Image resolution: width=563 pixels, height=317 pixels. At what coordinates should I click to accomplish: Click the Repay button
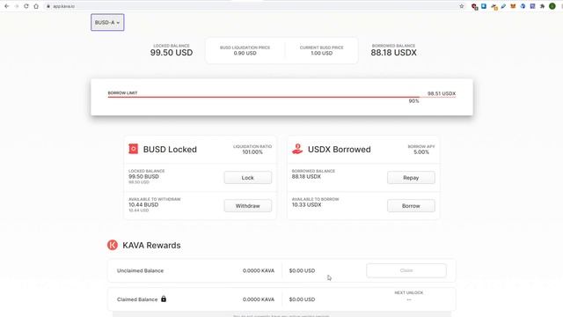coord(411,178)
